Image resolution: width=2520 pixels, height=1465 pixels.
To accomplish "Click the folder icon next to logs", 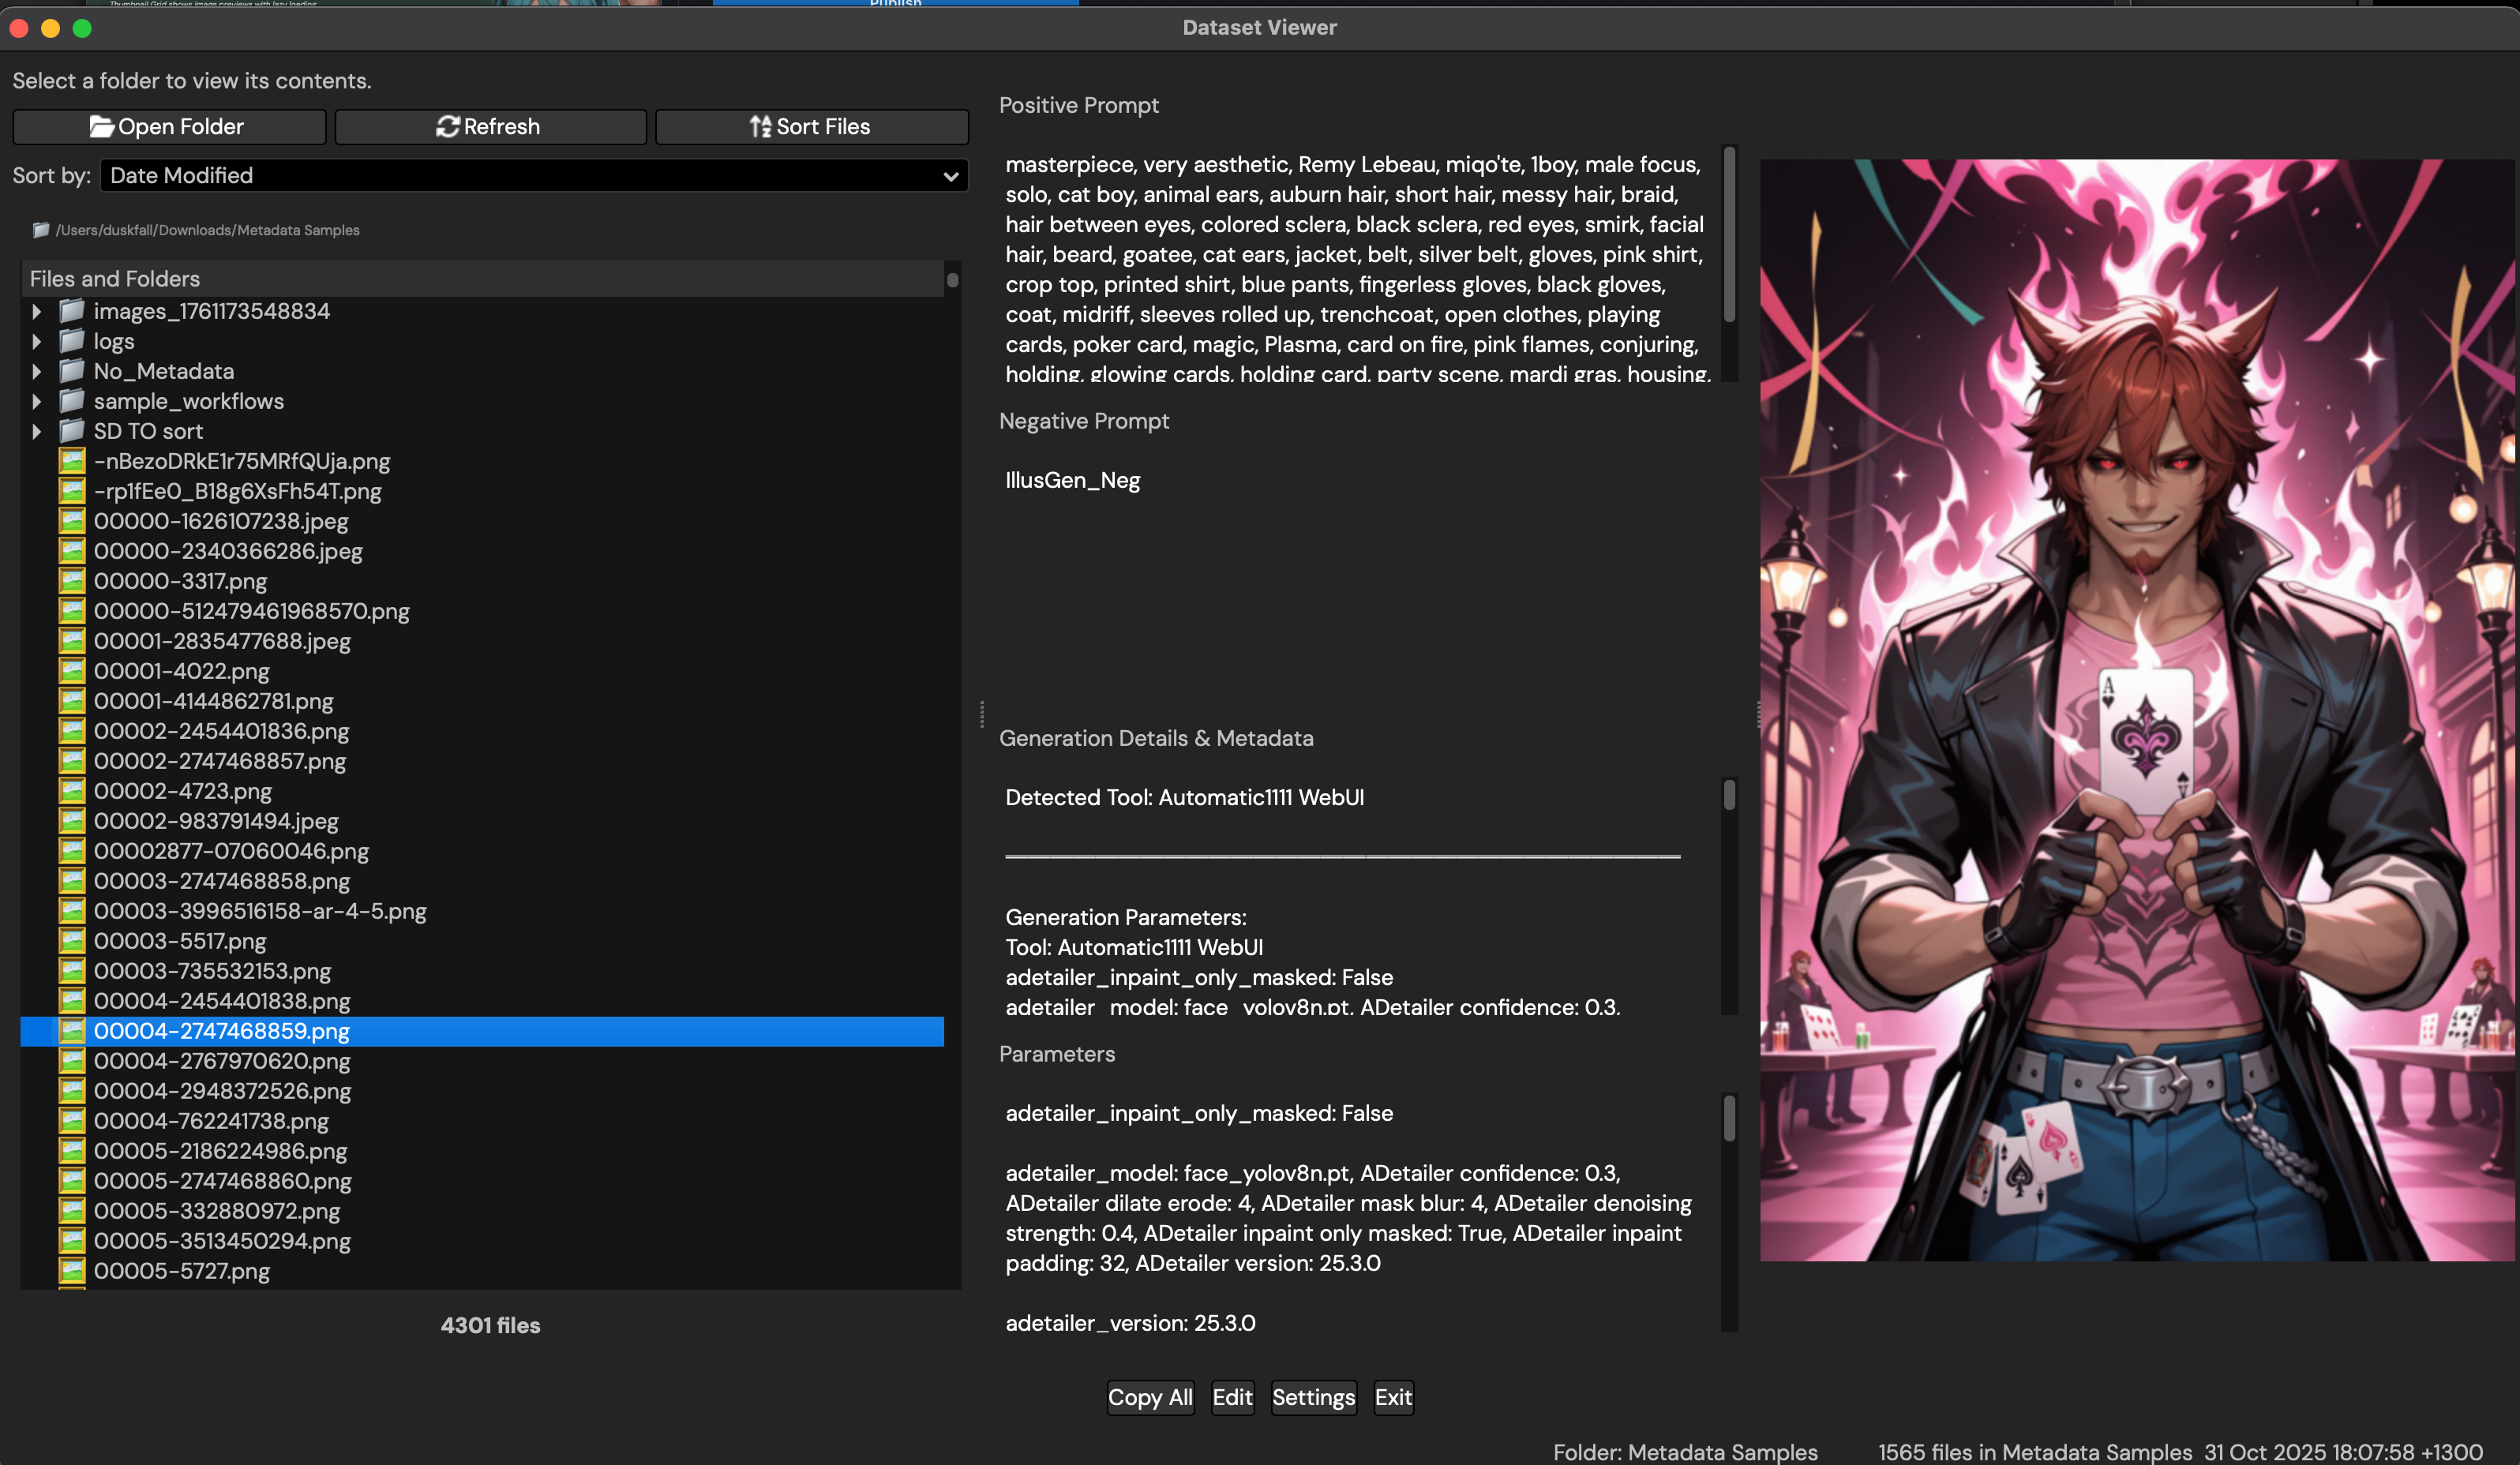I will click(71, 341).
